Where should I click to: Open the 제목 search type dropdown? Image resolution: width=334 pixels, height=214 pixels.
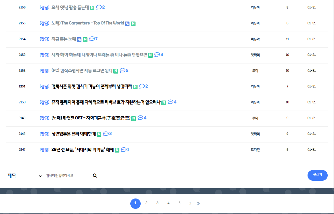(x=24, y=176)
